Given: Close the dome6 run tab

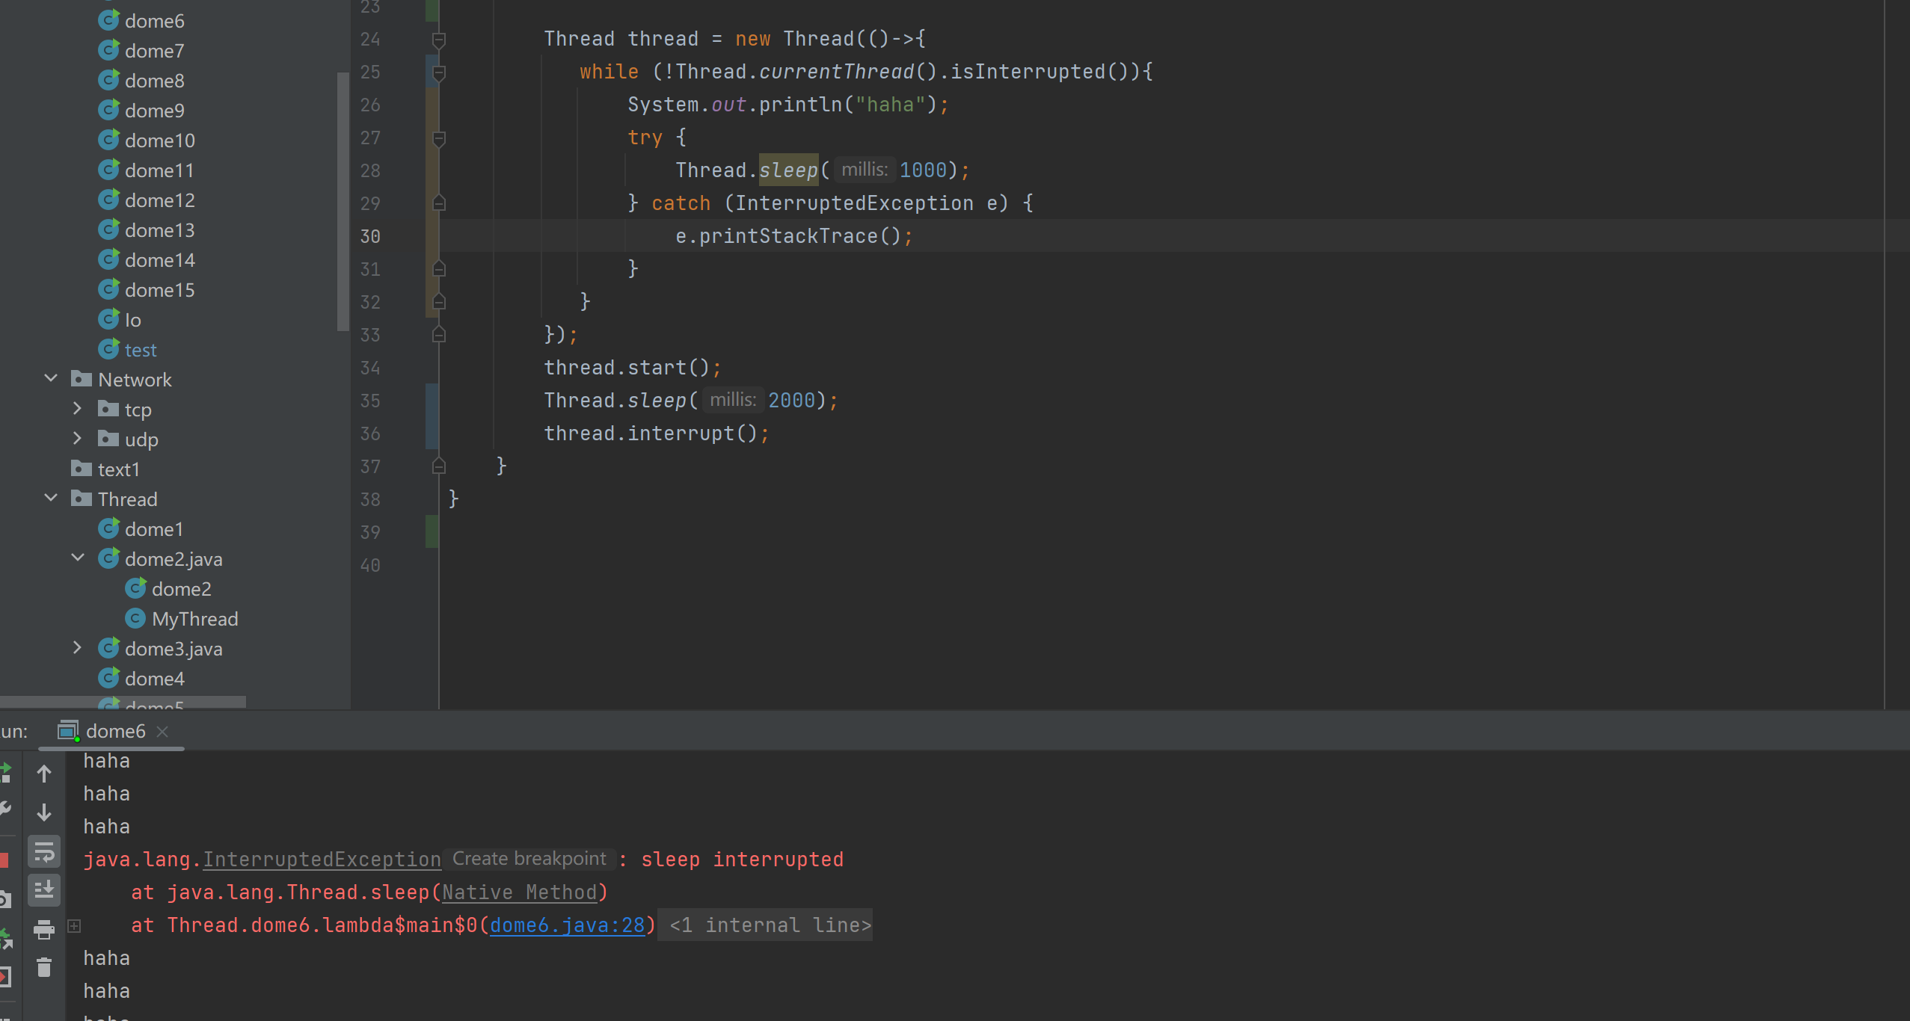Looking at the screenshot, I should coord(162,732).
